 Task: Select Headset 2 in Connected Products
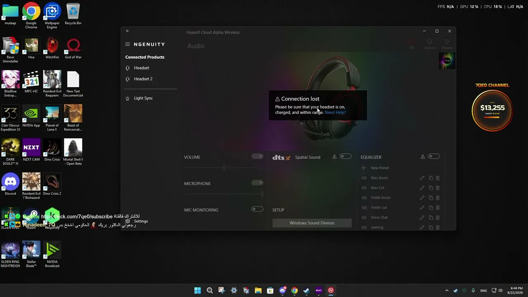143,79
